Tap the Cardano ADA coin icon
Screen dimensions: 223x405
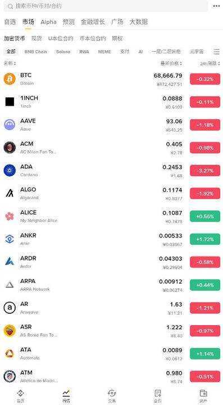[x=10, y=170]
